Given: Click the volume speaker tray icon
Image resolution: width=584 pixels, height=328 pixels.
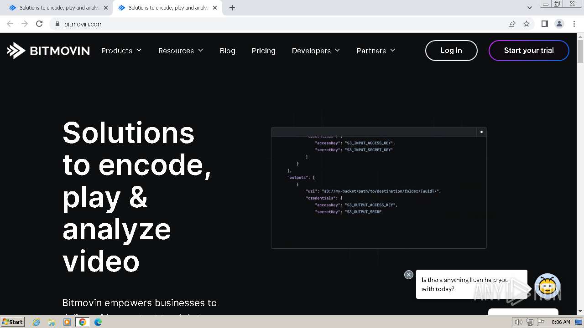Looking at the screenshot, I should 518,322.
